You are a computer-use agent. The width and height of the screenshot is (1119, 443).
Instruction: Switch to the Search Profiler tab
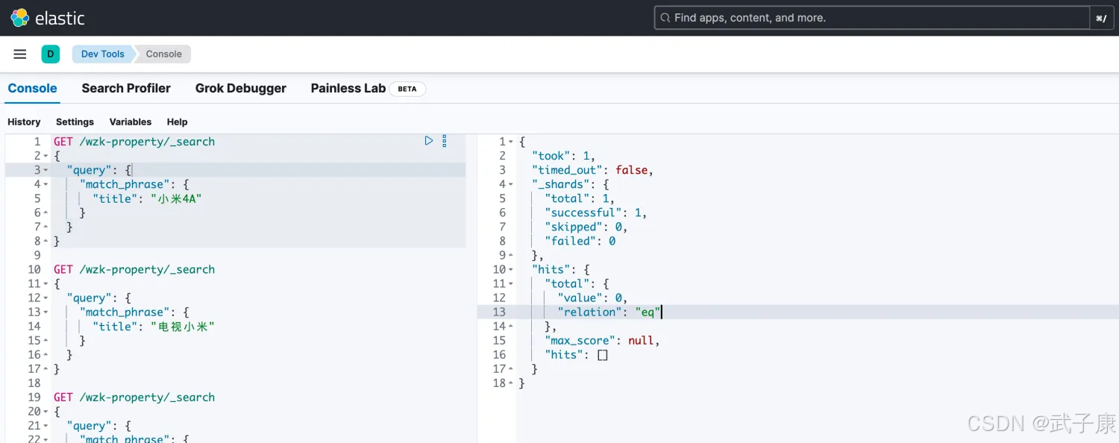click(x=126, y=88)
